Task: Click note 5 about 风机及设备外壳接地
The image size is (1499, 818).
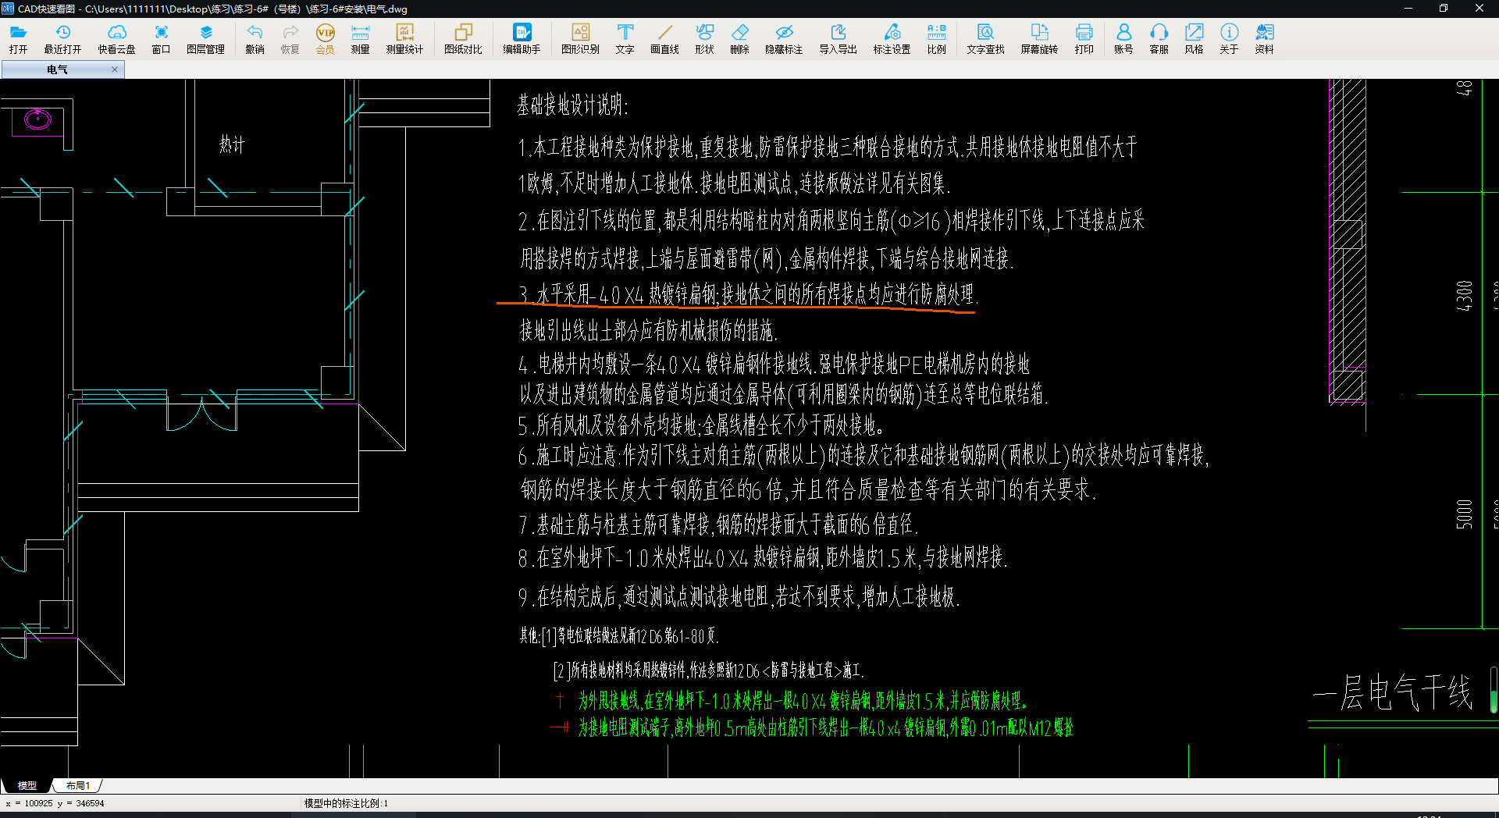Action: click(x=701, y=425)
